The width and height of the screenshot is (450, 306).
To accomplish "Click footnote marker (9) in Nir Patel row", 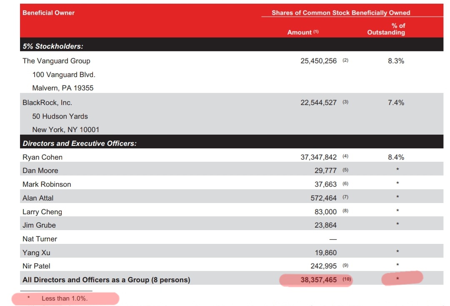I will point(345,266).
